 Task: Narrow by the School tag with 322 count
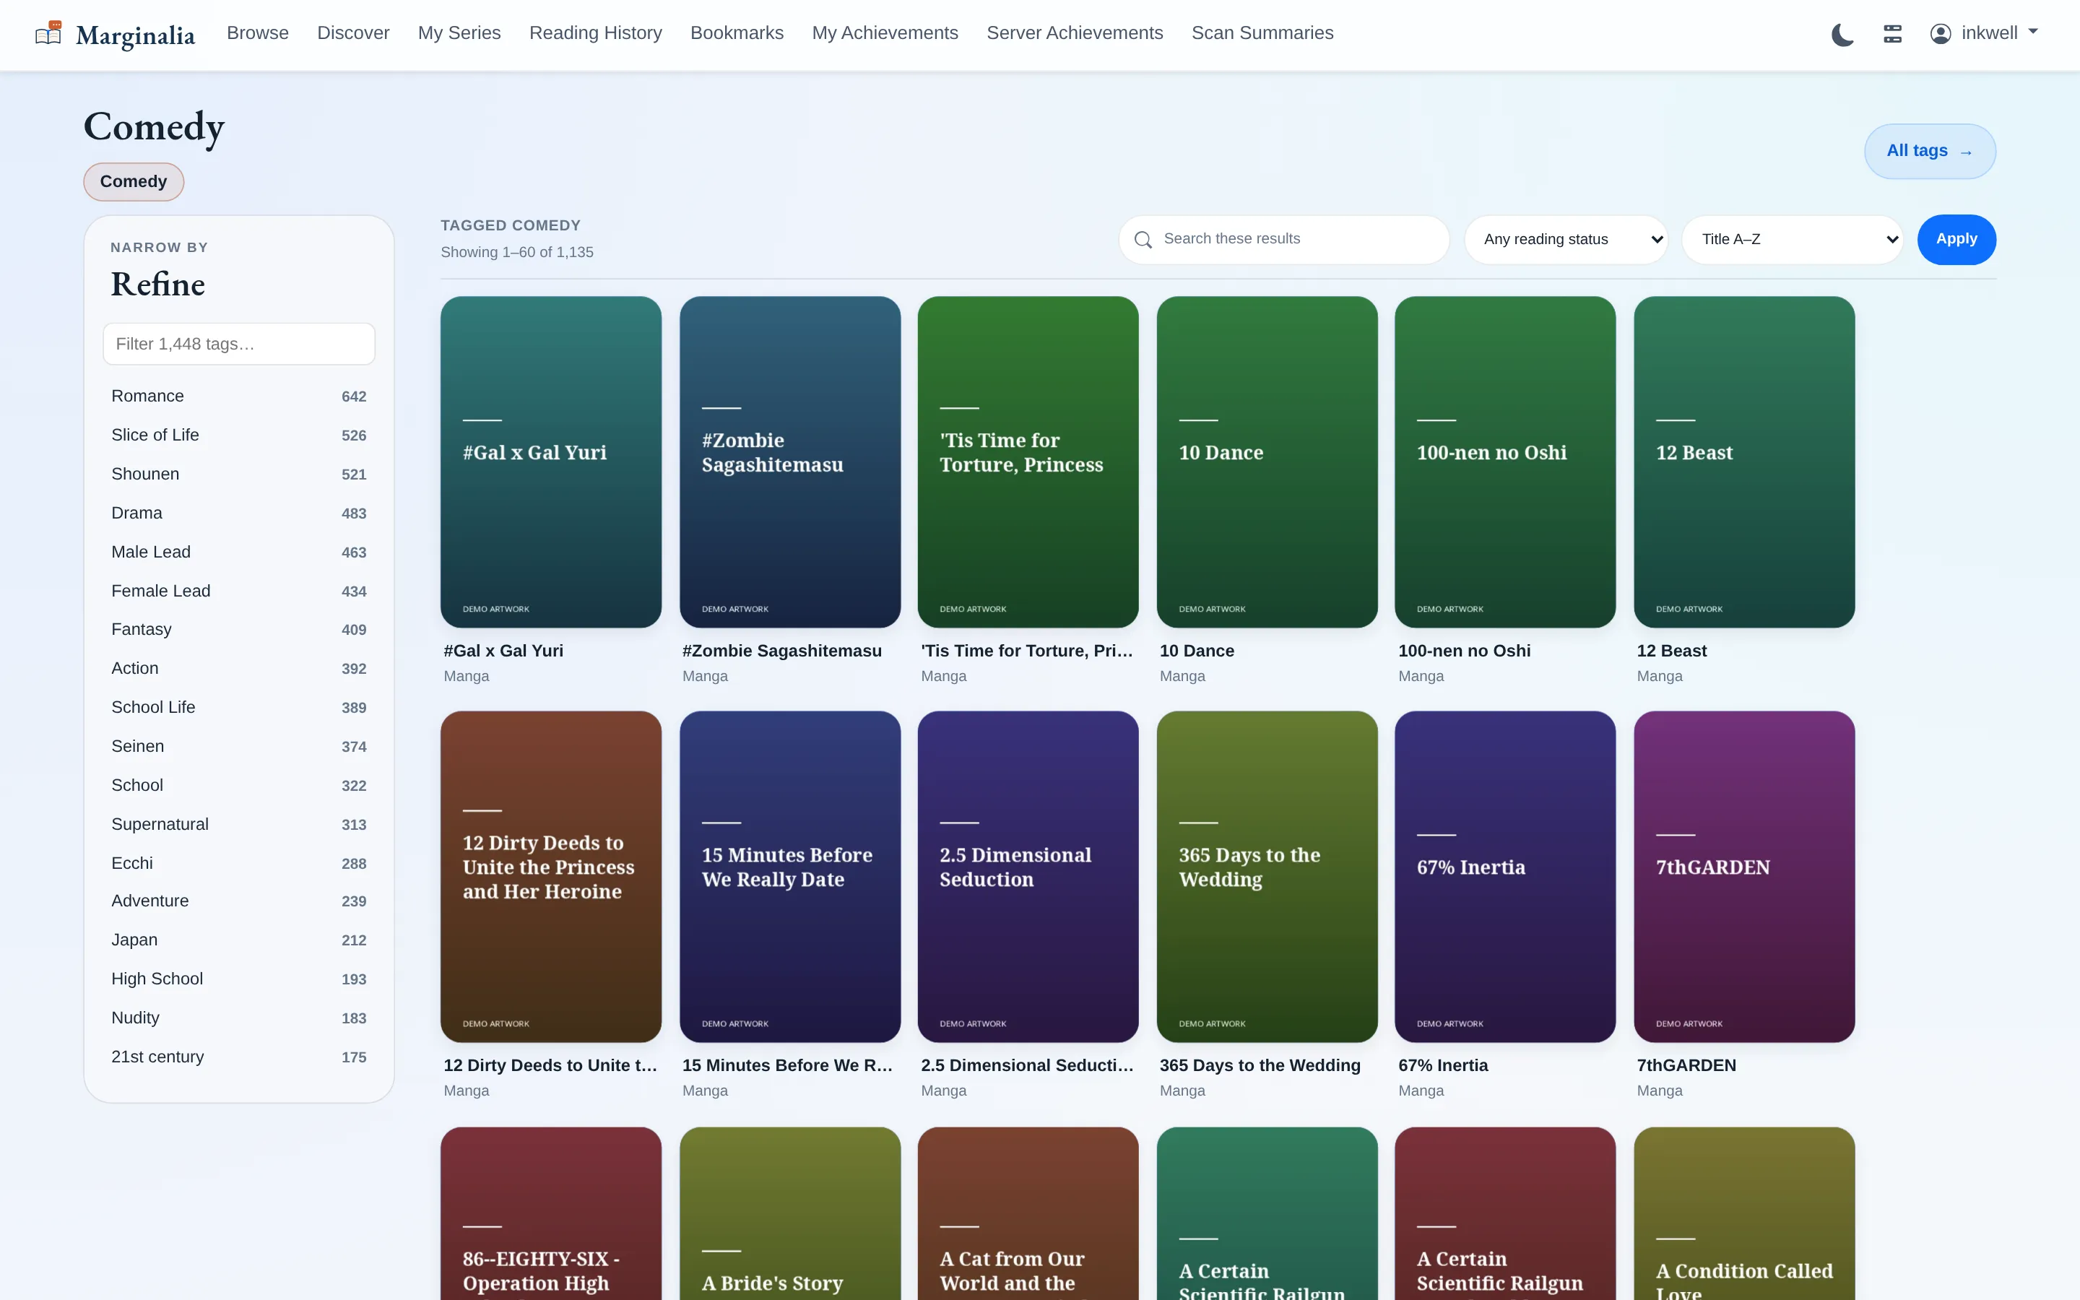[x=239, y=785]
